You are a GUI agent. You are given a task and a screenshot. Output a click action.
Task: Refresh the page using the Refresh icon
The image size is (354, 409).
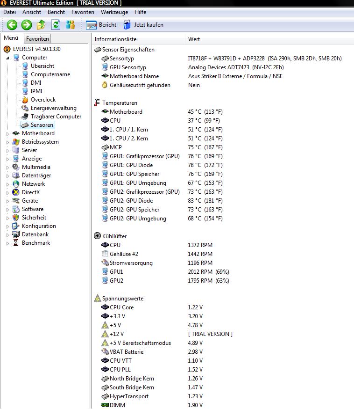tap(56, 25)
